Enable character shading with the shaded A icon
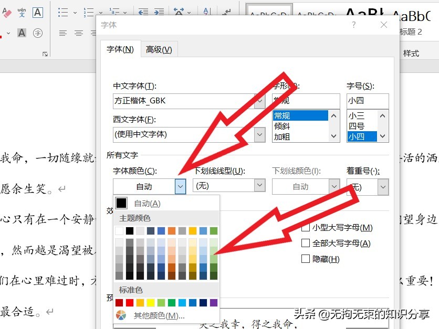 (x=23, y=33)
